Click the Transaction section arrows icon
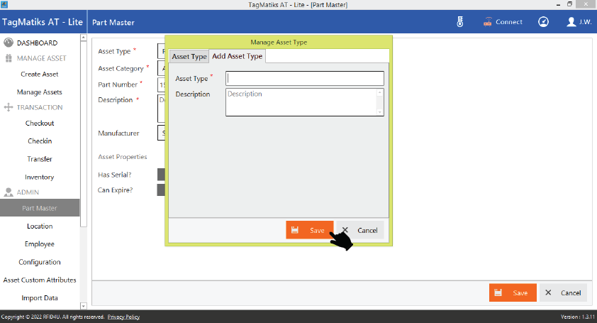Screen dimensions: 597x323 tap(9, 108)
